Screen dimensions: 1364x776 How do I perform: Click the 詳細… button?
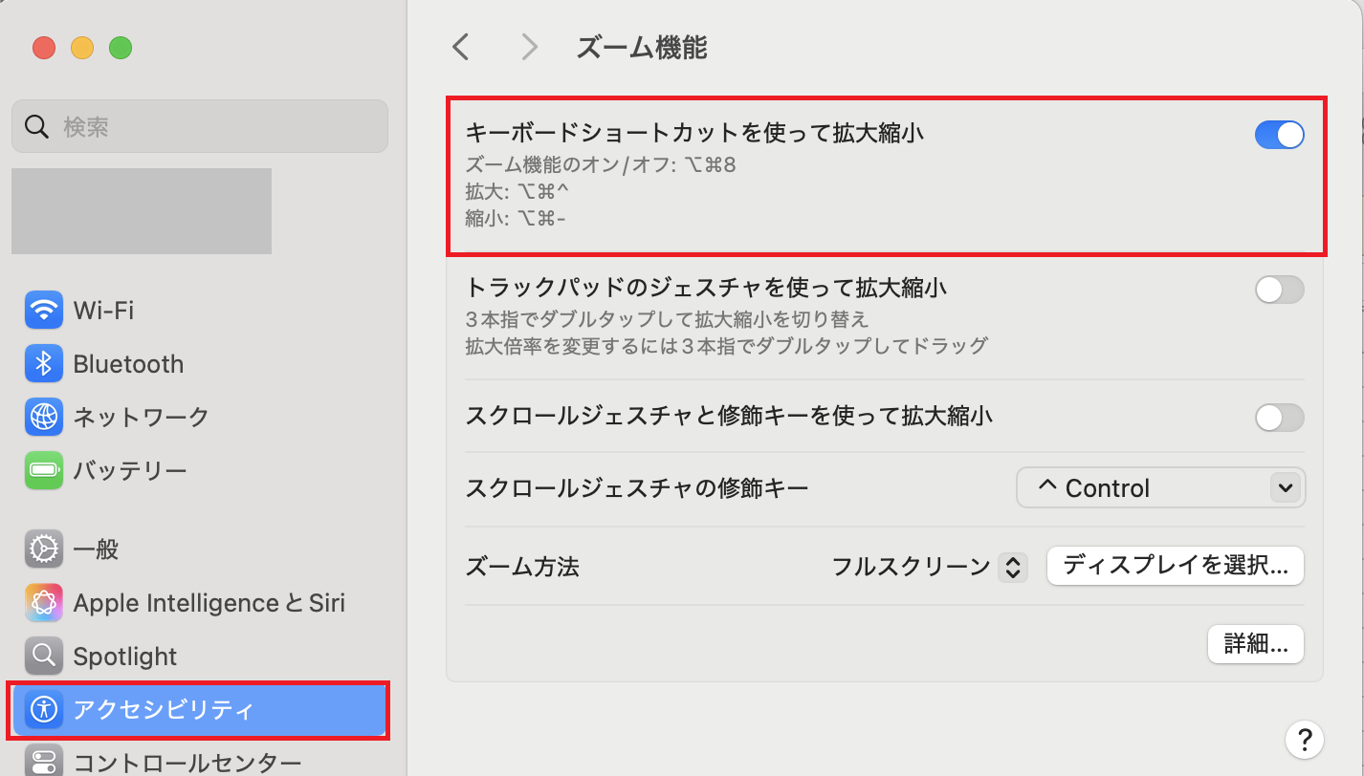coord(1256,644)
